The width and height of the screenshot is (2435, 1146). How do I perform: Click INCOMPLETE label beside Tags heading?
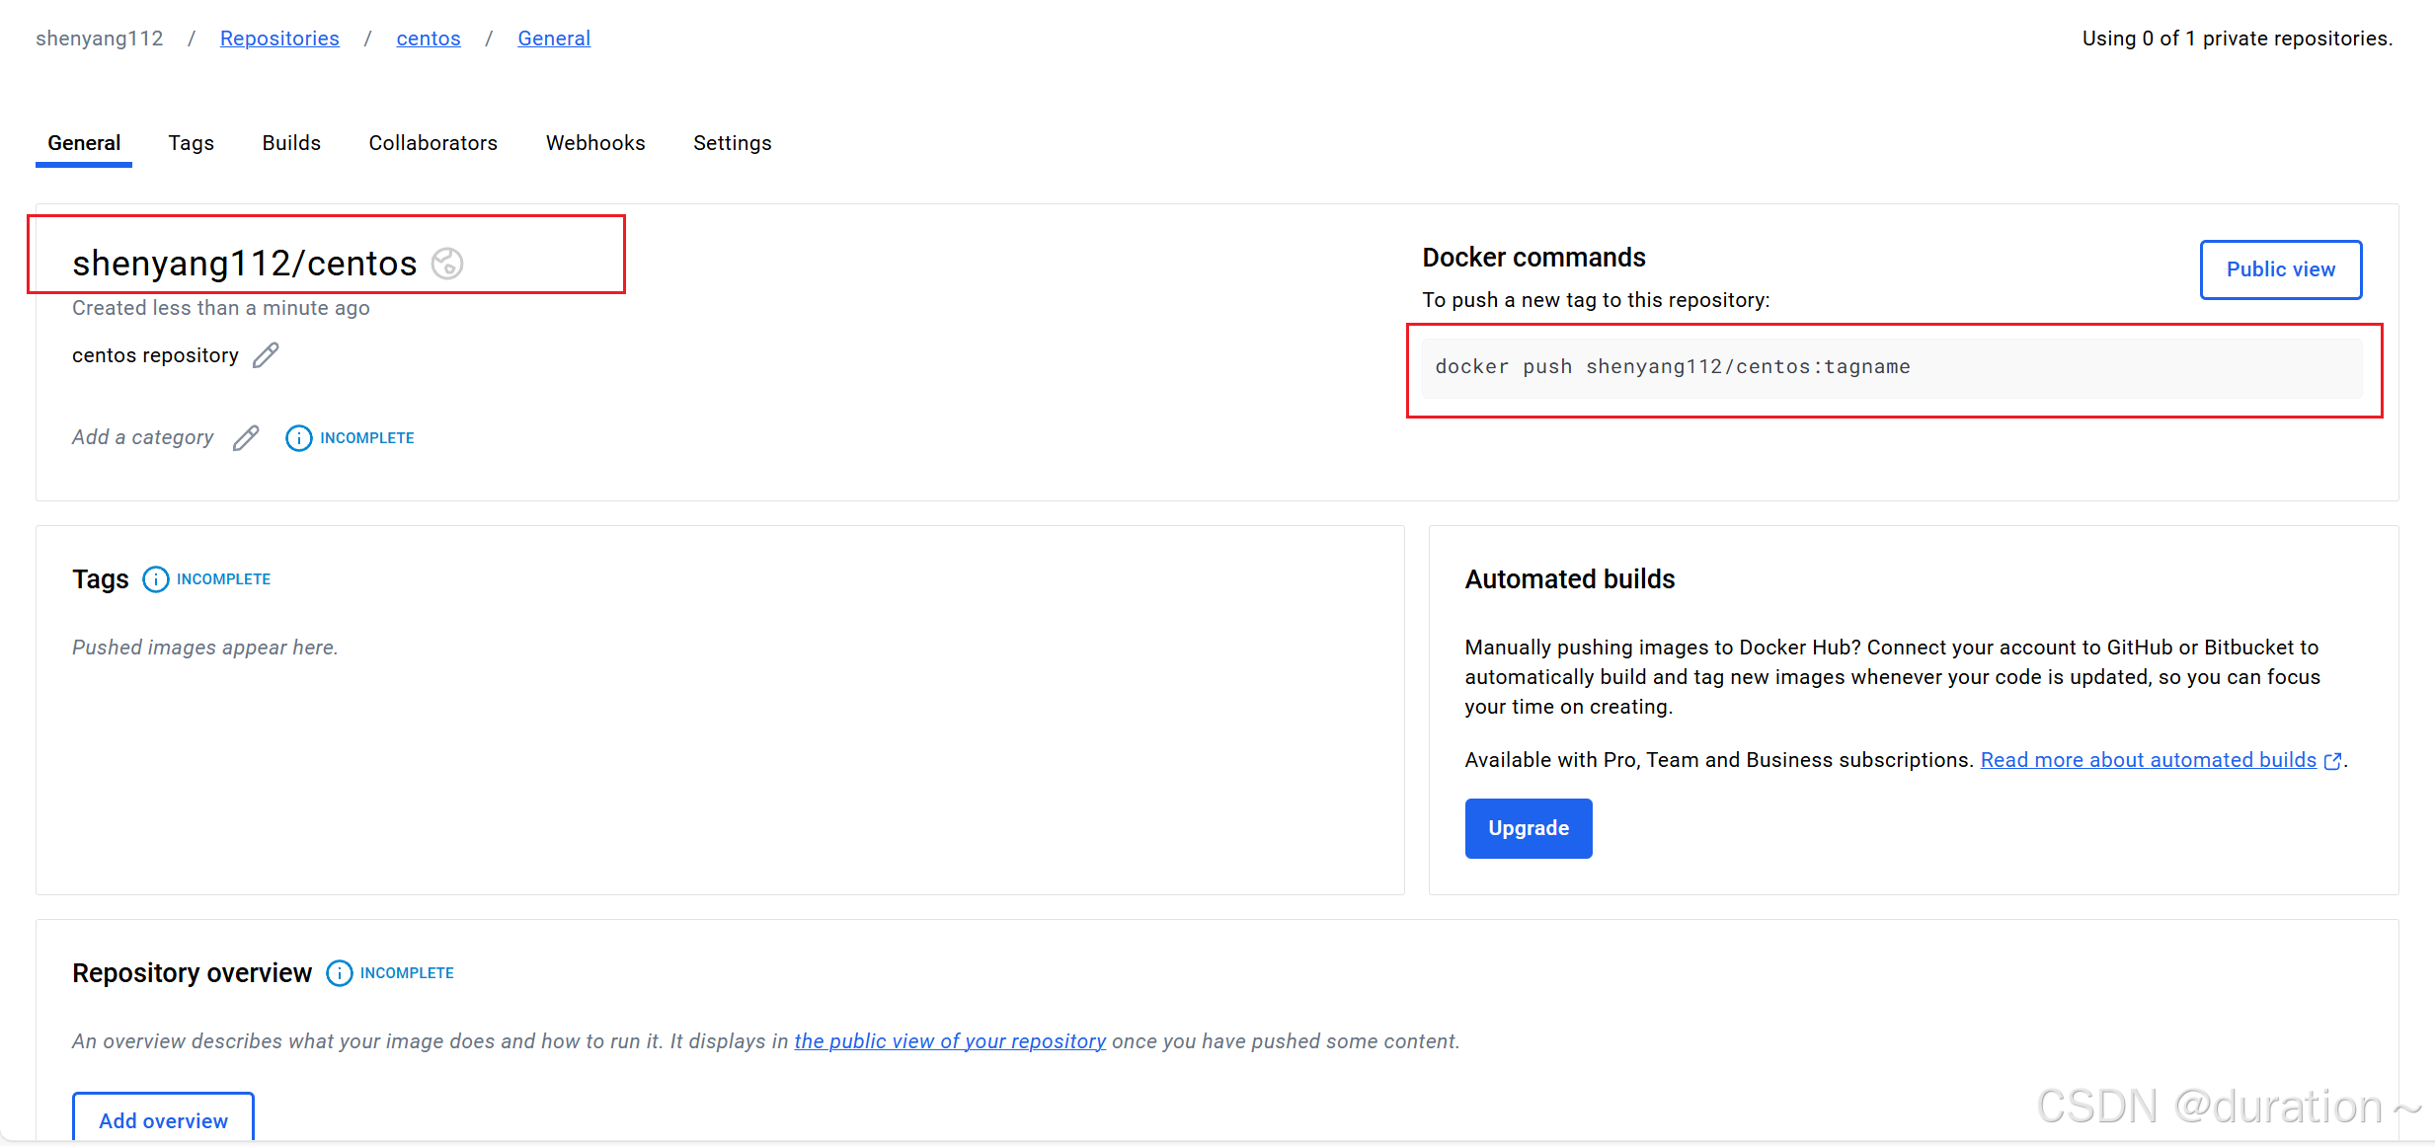coord(224,579)
